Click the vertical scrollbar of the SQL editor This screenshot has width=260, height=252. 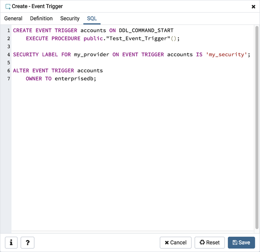click(257, 118)
